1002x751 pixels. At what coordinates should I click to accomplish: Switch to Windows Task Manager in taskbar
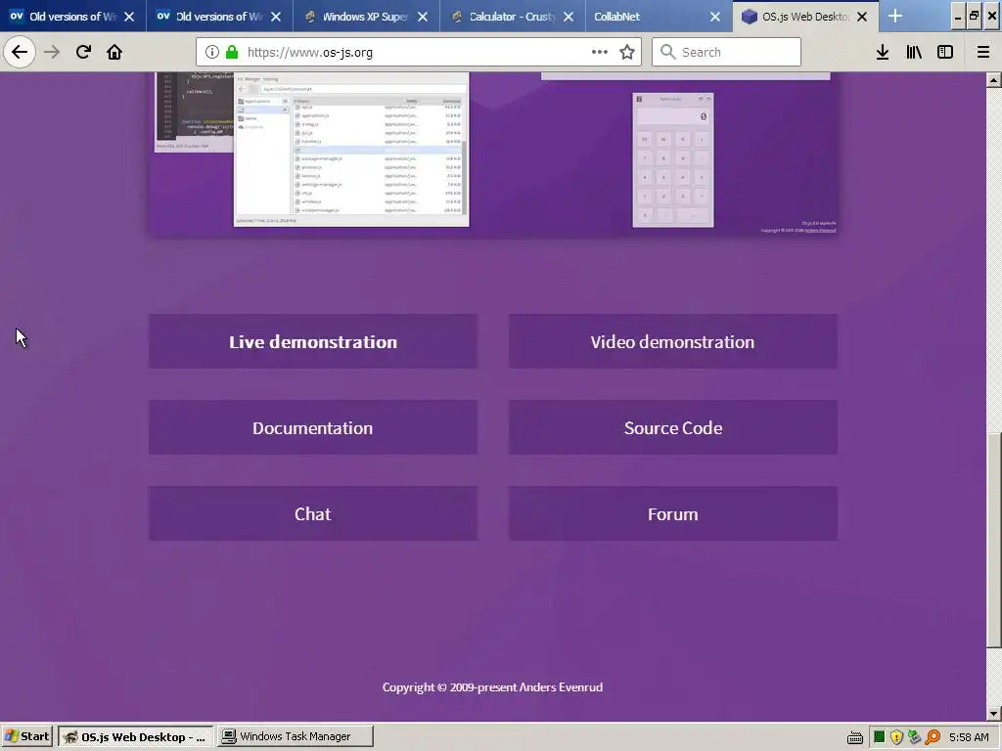pyautogui.click(x=296, y=736)
